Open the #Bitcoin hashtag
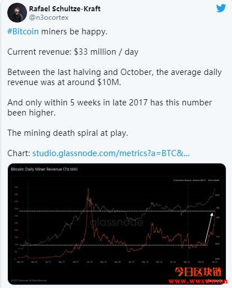This screenshot has height=288, width=232. pyautogui.click(x=23, y=32)
